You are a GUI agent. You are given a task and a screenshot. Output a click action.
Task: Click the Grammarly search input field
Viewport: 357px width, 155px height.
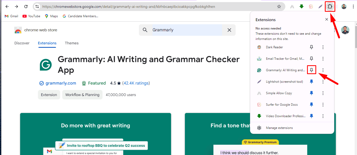pos(187,30)
